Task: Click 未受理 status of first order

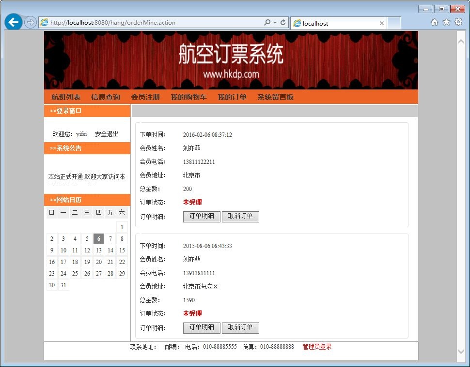Action: [192, 202]
